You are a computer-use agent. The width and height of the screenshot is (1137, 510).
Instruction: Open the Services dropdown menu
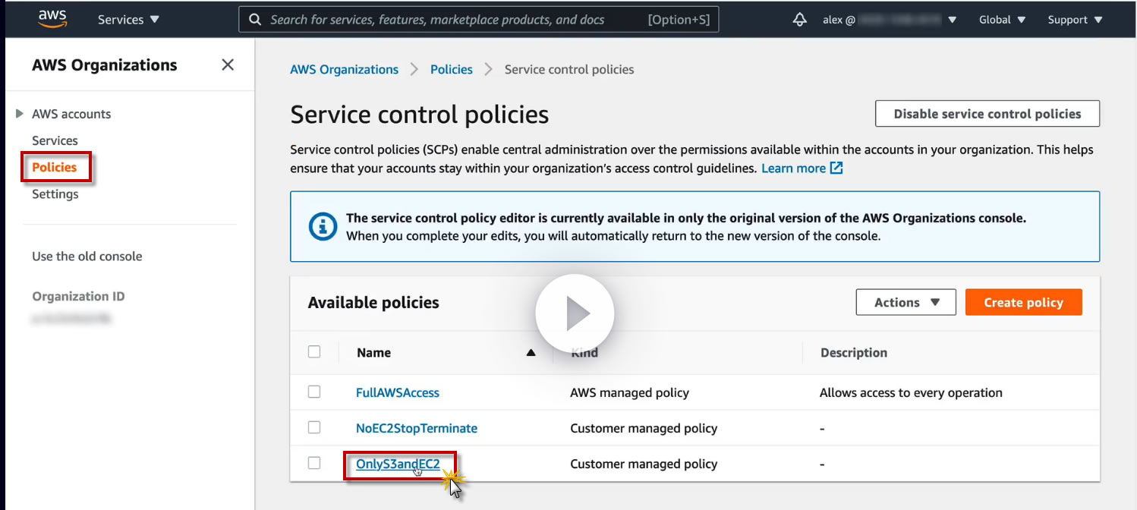(128, 20)
